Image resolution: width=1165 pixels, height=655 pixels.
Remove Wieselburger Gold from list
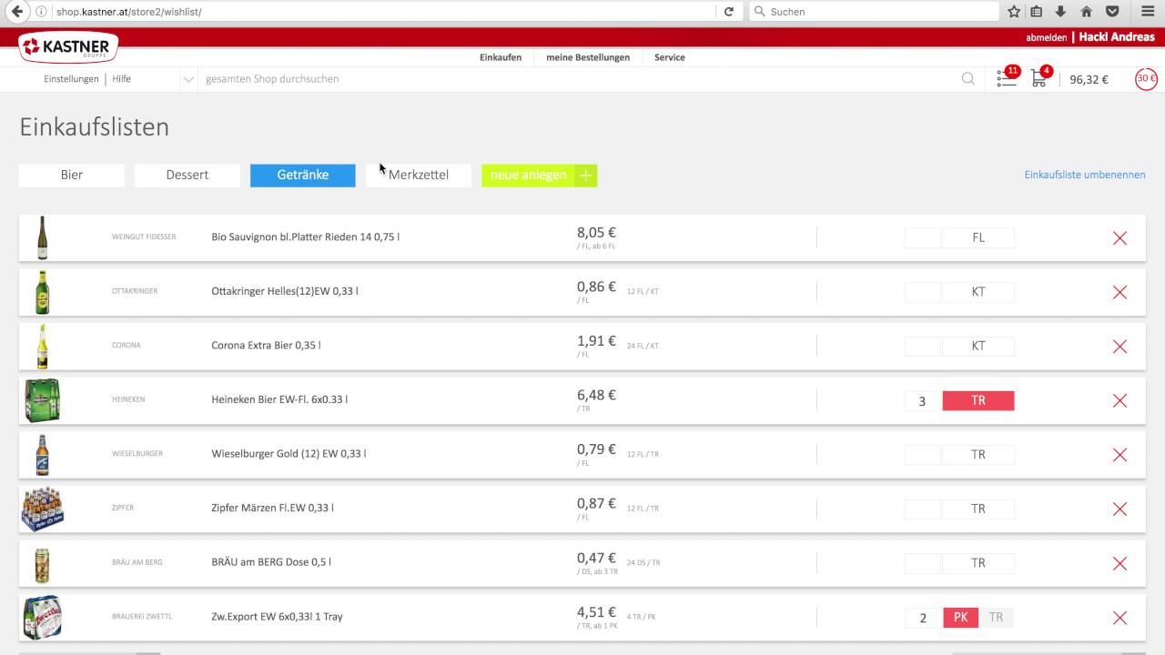pos(1119,455)
